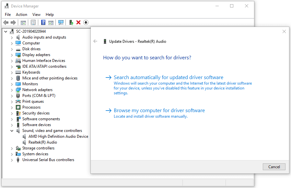Select the Storage controllers icon
291x188 pixels.
[x=18, y=148]
